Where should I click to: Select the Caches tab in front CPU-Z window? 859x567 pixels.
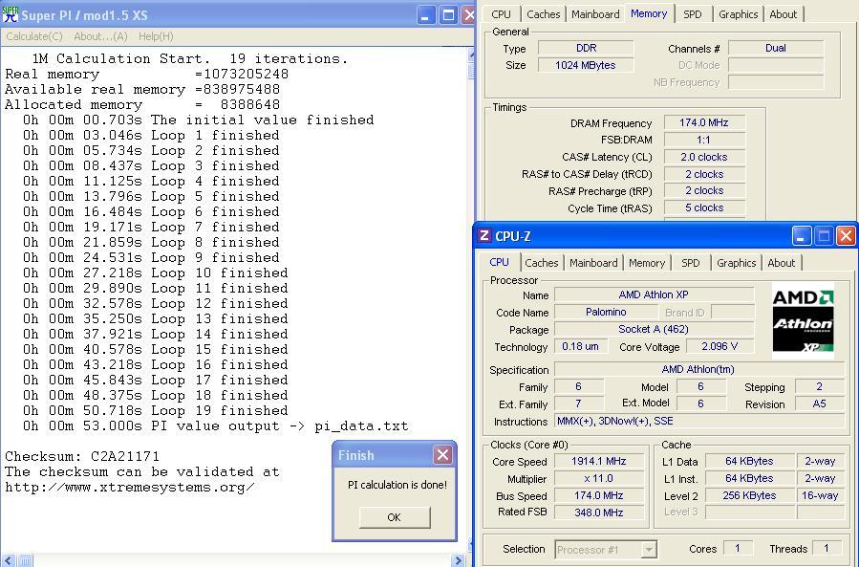click(541, 263)
